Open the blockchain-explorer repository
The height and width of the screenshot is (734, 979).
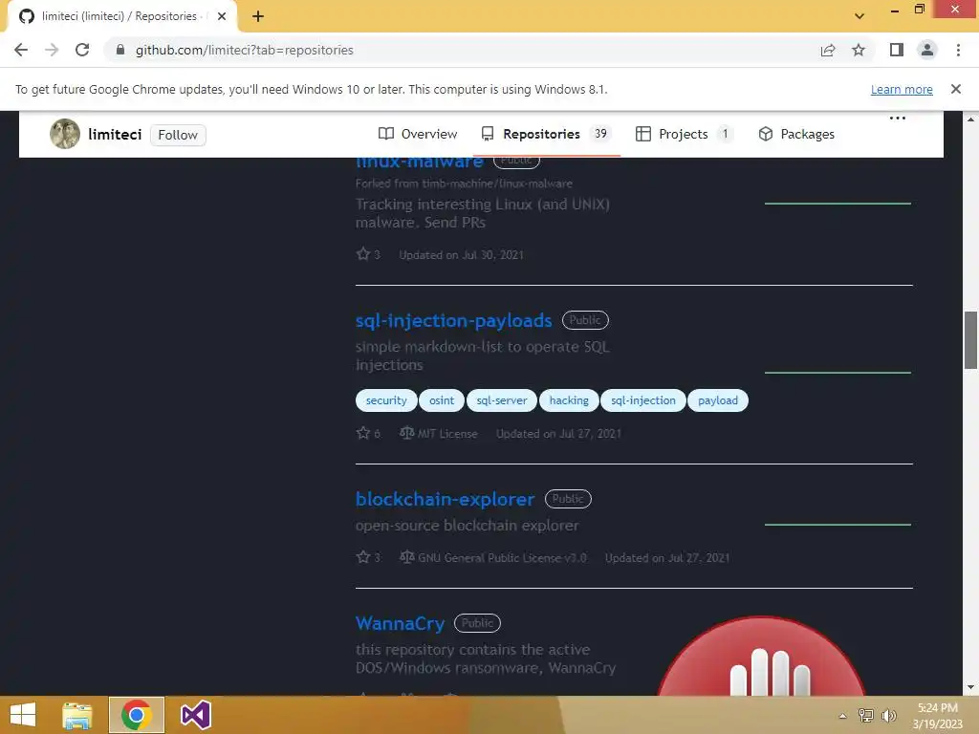445,499
